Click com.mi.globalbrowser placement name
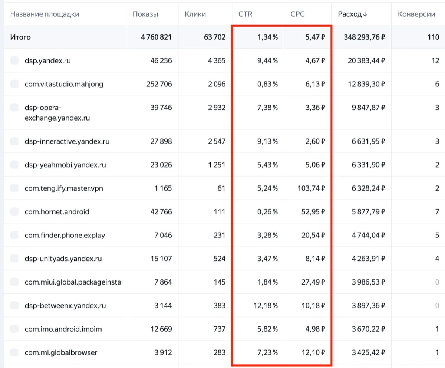The width and height of the screenshot is (445, 368). [61, 352]
